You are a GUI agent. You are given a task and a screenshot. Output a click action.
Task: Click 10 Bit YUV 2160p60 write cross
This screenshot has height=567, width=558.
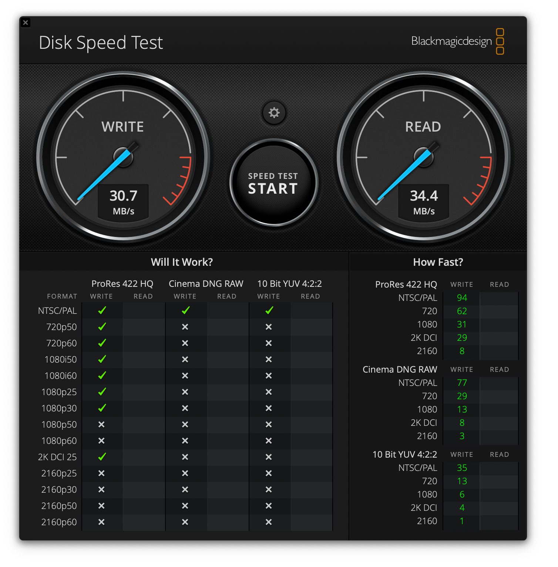269,522
